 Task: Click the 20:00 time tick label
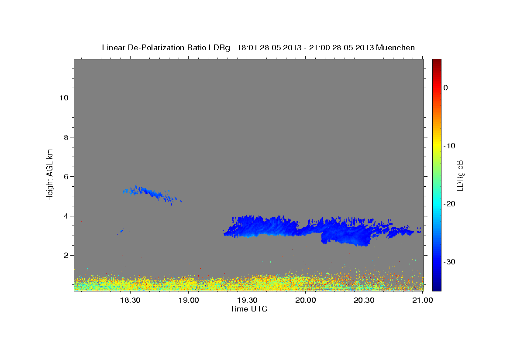pos(306,300)
